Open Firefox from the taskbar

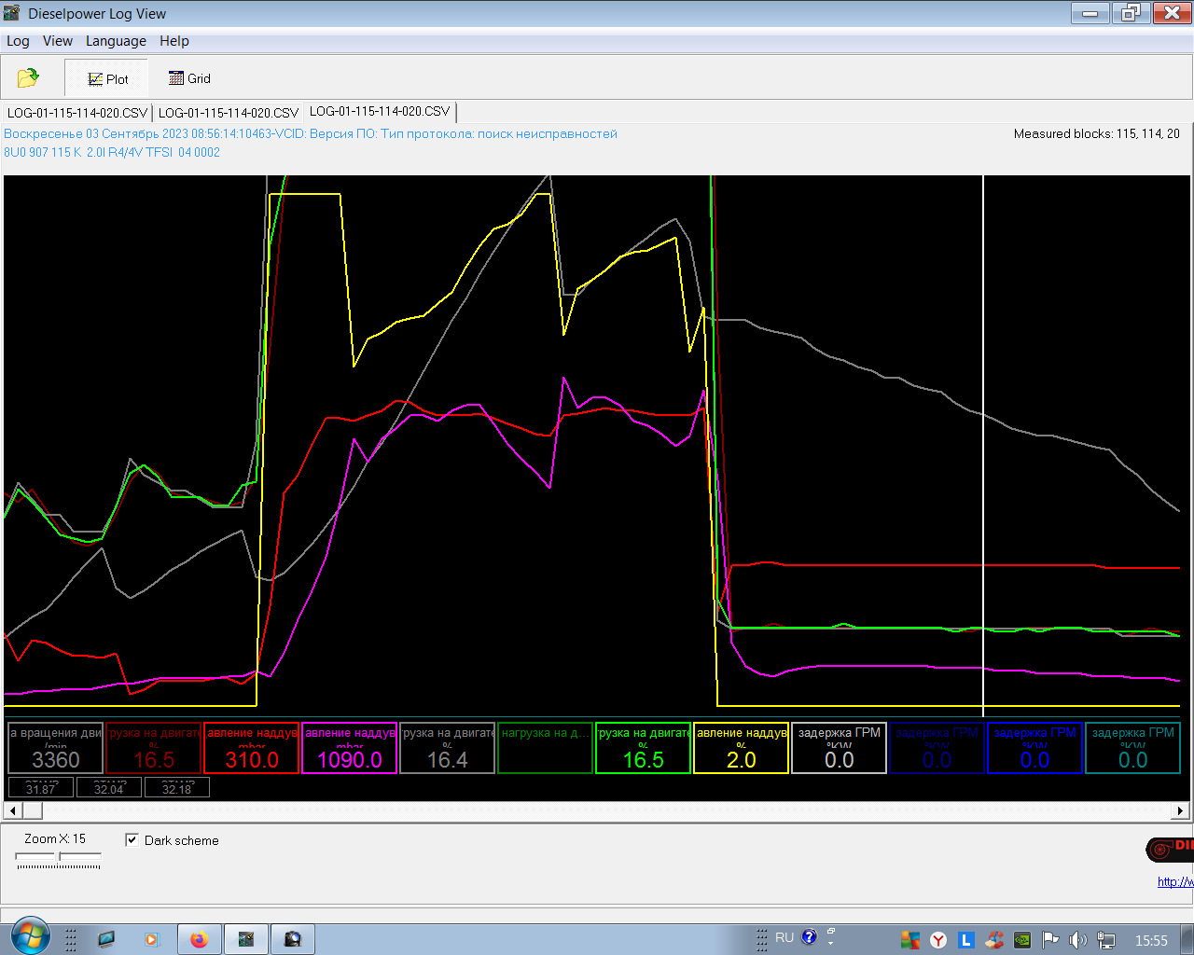pos(199,939)
